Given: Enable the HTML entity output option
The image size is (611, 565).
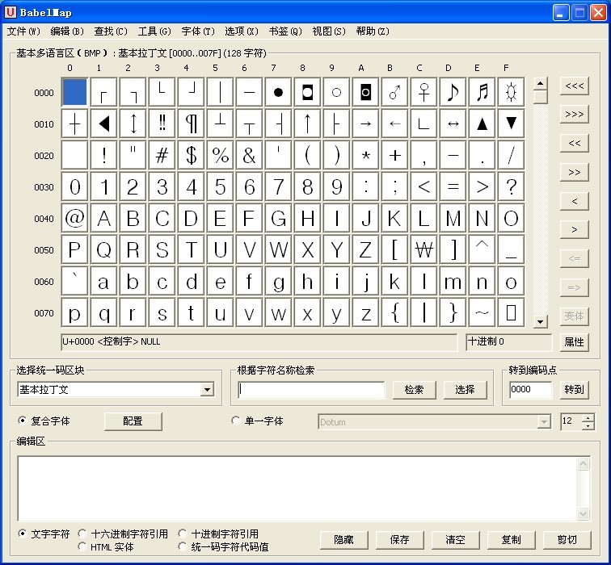Looking at the screenshot, I should click(82, 546).
